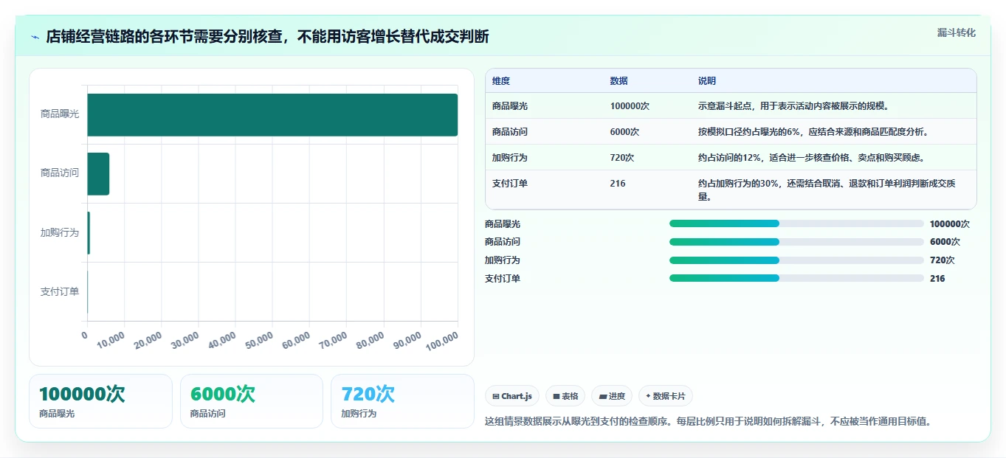The image size is (1006, 458).
Task: Click the 加购行为 bar in the chart
Action: coord(89,233)
